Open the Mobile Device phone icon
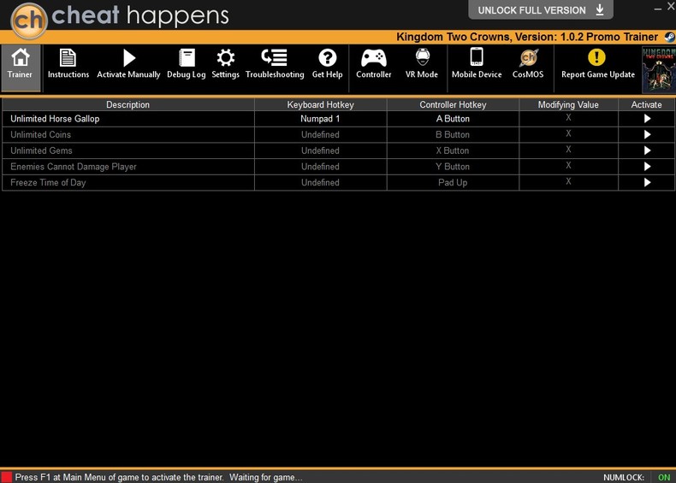This screenshot has width=676, height=483. click(x=477, y=57)
